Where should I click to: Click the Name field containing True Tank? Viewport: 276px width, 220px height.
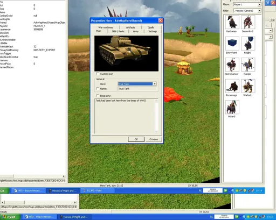pyautogui.click(x=137, y=89)
